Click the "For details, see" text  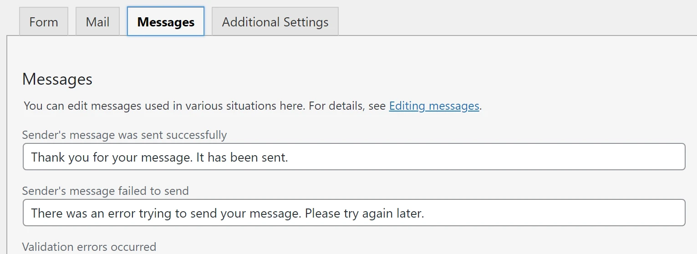pyautogui.click(x=347, y=106)
